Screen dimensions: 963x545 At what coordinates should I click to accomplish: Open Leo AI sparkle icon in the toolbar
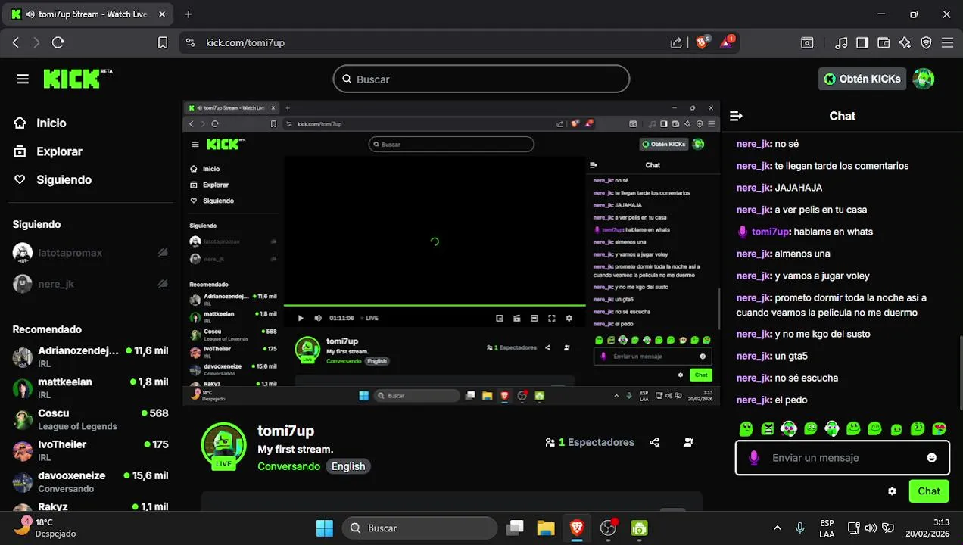[905, 43]
